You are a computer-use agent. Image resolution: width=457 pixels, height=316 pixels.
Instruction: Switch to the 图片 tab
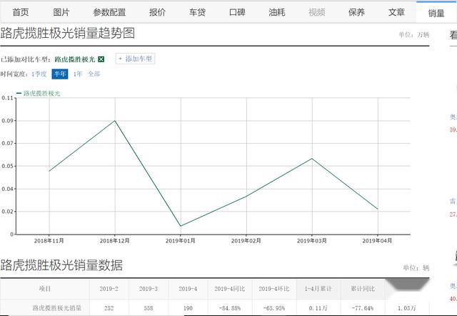(61, 12)
